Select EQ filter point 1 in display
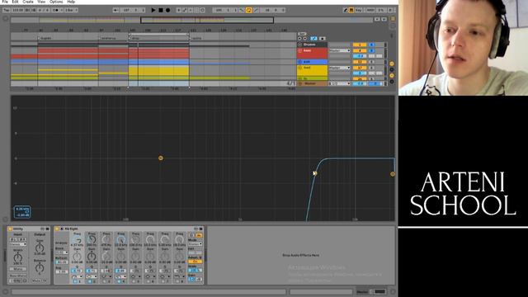528x297 pixels. point(314,173)
